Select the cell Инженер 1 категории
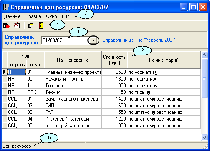 click(x=73, y=119)
